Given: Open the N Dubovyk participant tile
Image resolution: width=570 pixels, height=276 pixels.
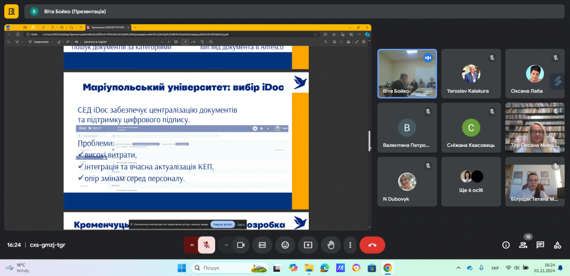Looking at the screenshot, I should click(407, 182).
